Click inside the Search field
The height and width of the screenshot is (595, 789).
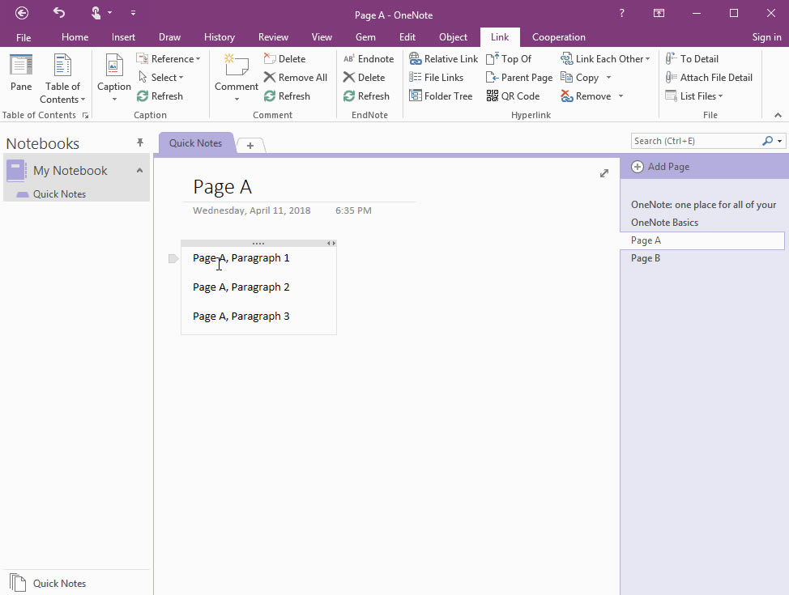pos(697,140)
